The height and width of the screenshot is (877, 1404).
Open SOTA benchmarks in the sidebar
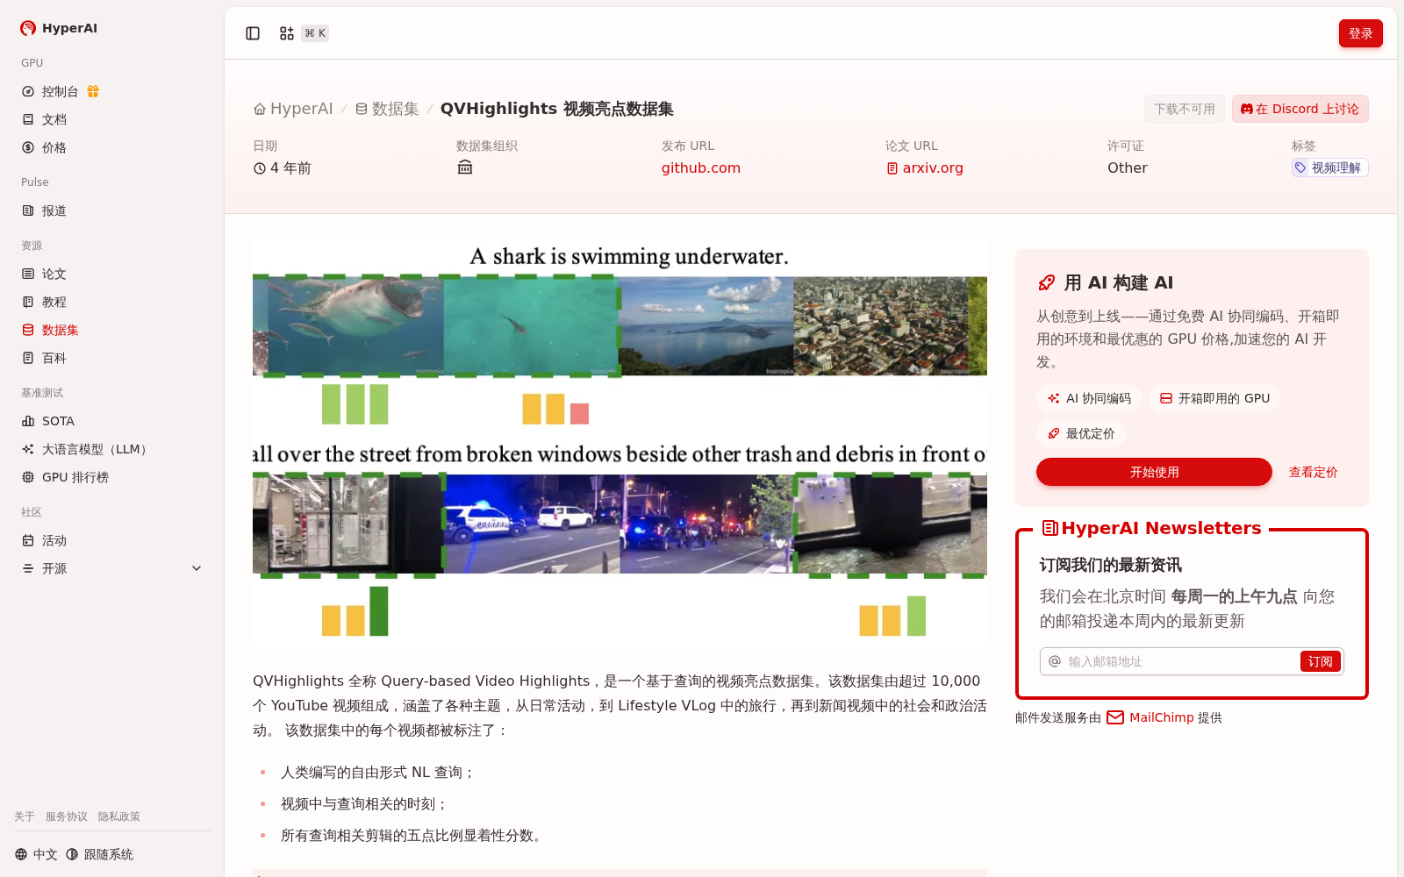point(112,421)
